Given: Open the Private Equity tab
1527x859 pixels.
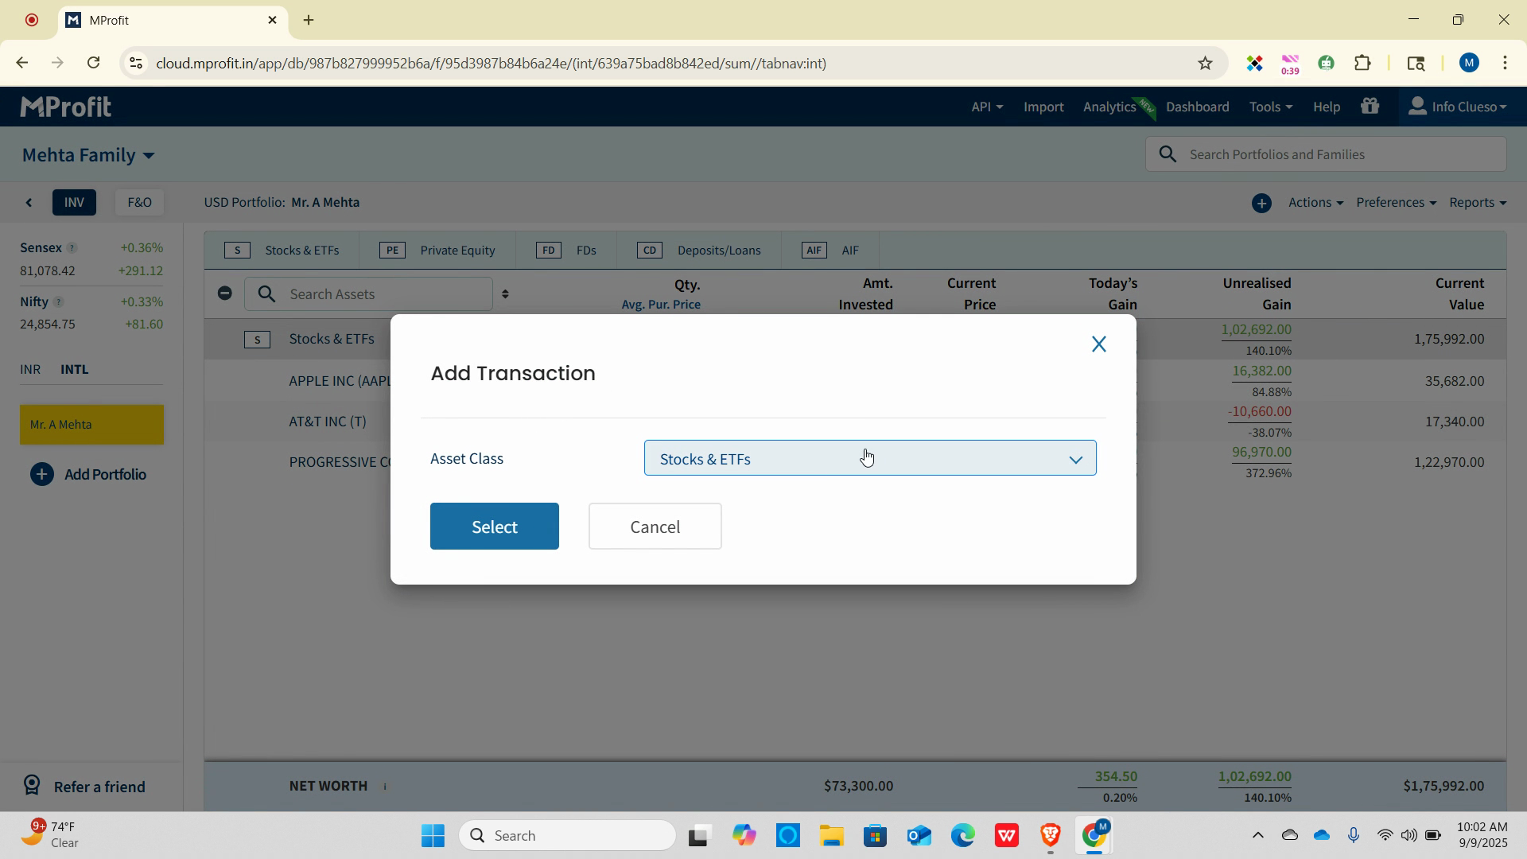Looking at the screenshot, I should (438, 251).
